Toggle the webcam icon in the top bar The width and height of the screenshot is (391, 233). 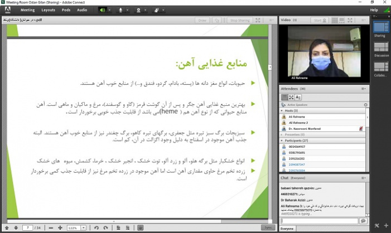pos(138,10)
